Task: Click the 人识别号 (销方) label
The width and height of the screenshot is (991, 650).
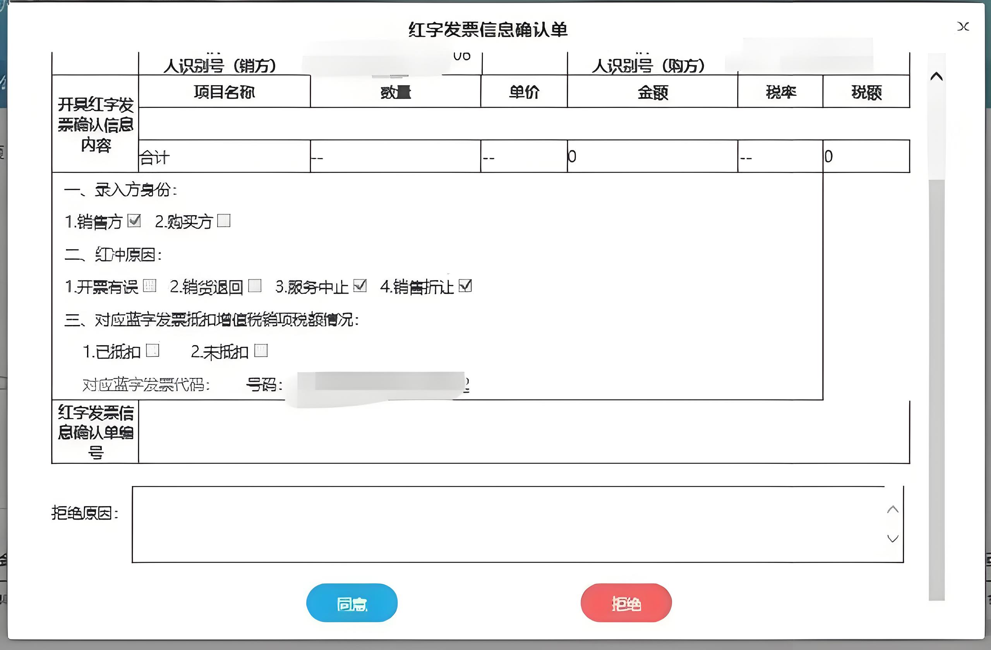Action: tap(219, 66)
